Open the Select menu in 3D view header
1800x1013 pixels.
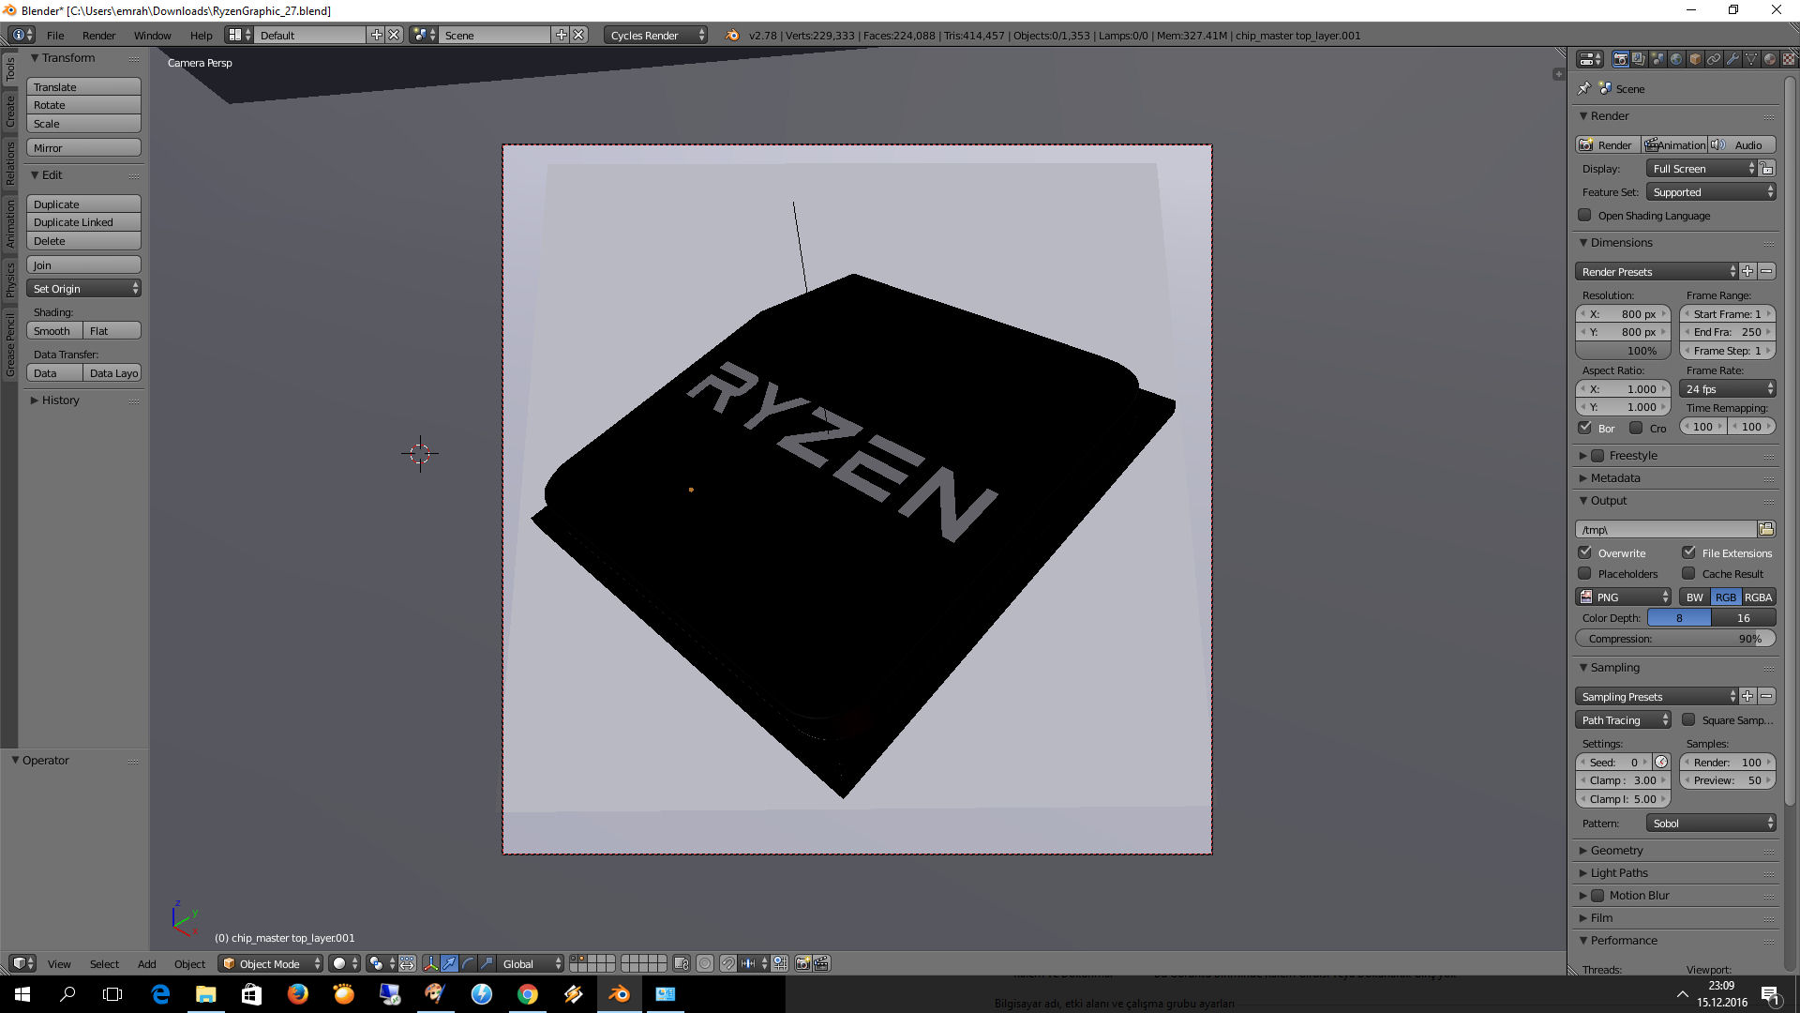coord(104,963)
